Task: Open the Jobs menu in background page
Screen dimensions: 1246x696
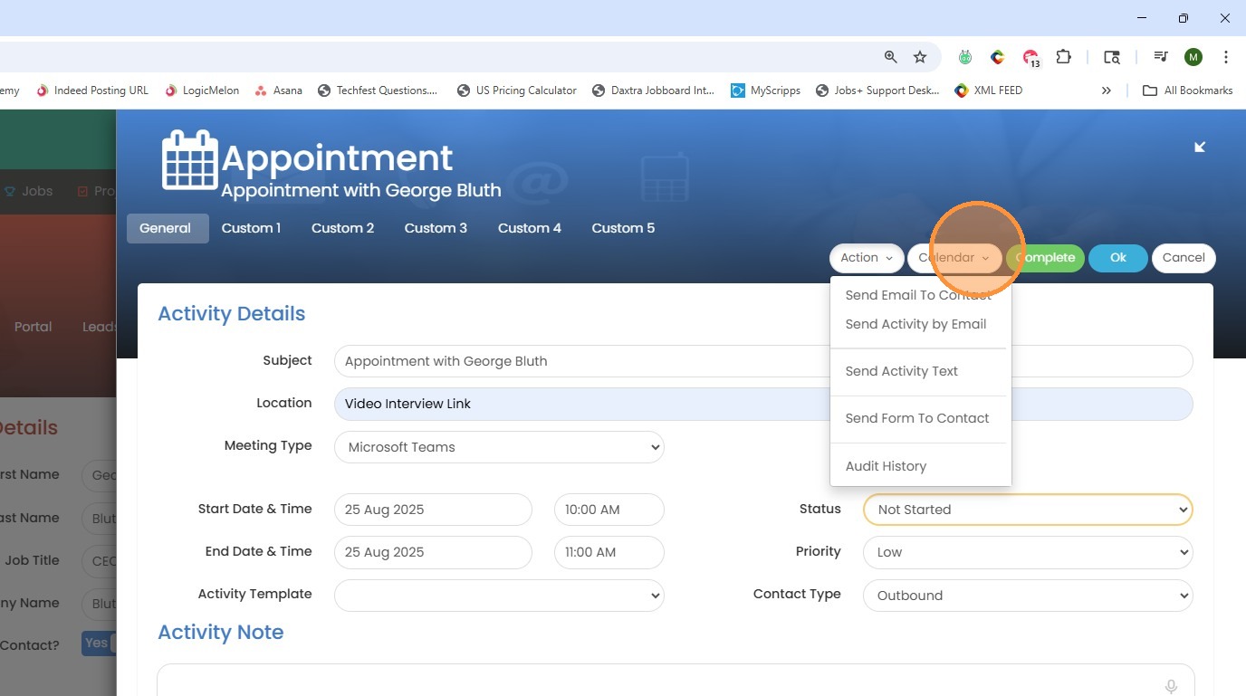Action: (x=29, y=191)
